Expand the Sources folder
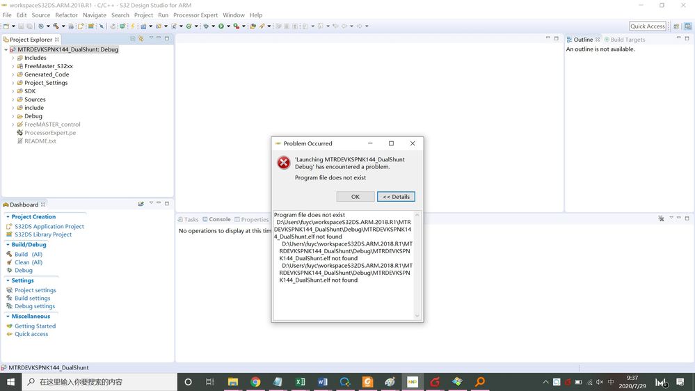Viewport: 695px width, 391px height. coord(13,99)
